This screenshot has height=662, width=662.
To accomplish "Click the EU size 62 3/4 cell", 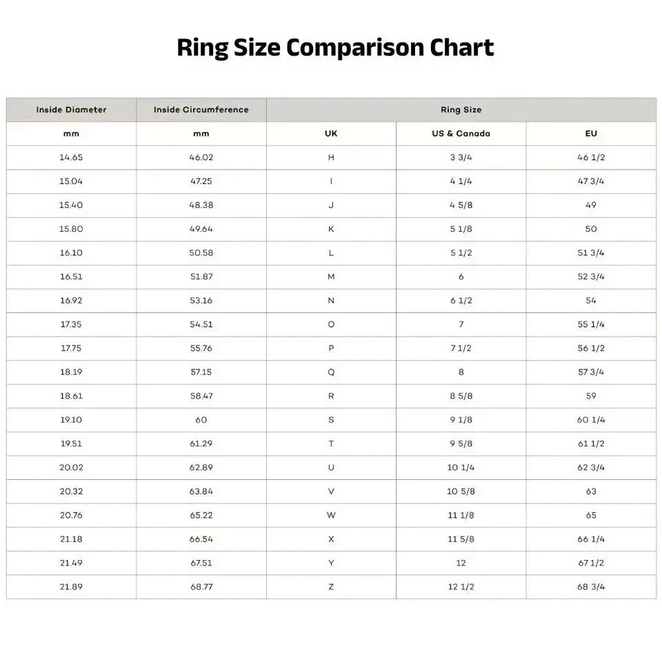I will 591,468.
